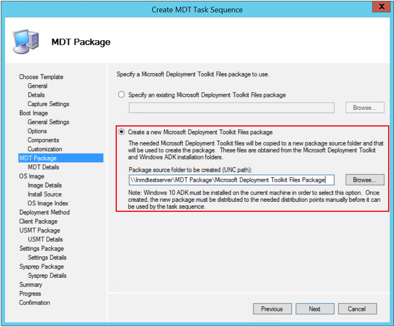This screenshot has width=394, height=327.
Task: Open the Boot Image step
Action: click(x=34, y=113)
